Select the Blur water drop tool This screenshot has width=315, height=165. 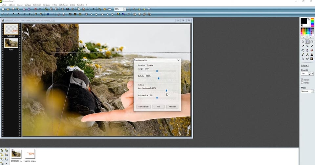pyautogui.click(x=303, y=59)
